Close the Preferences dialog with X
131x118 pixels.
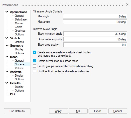[x=127, y=4]
